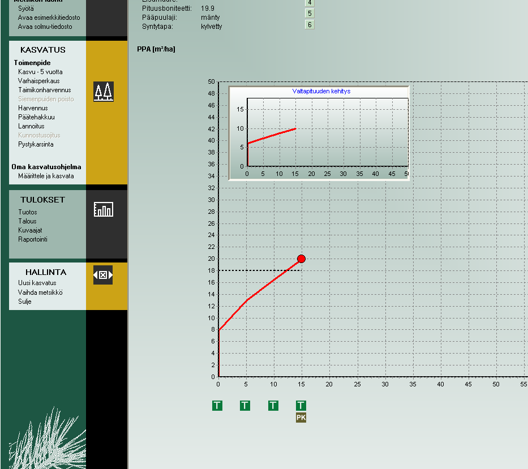The image size is (528, 469).
Task: Click the T marker at year 5
Action: click(245, 406)
